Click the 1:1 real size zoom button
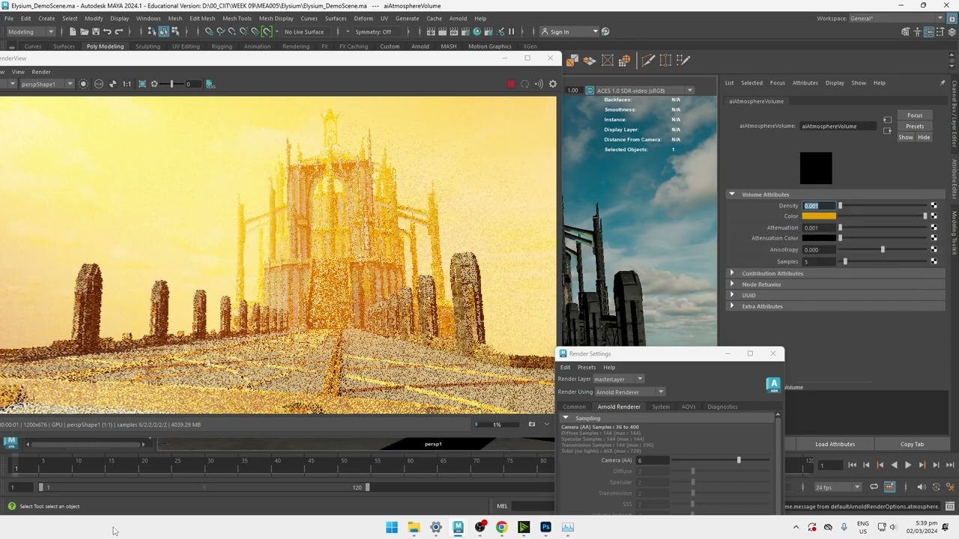The height and width of the screenshot is (539, 959). [127, 84]
